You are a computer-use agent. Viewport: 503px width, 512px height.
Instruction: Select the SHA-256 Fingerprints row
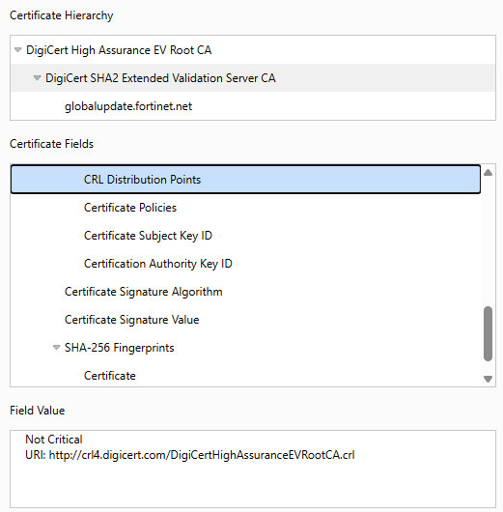[x=245, y=348]
